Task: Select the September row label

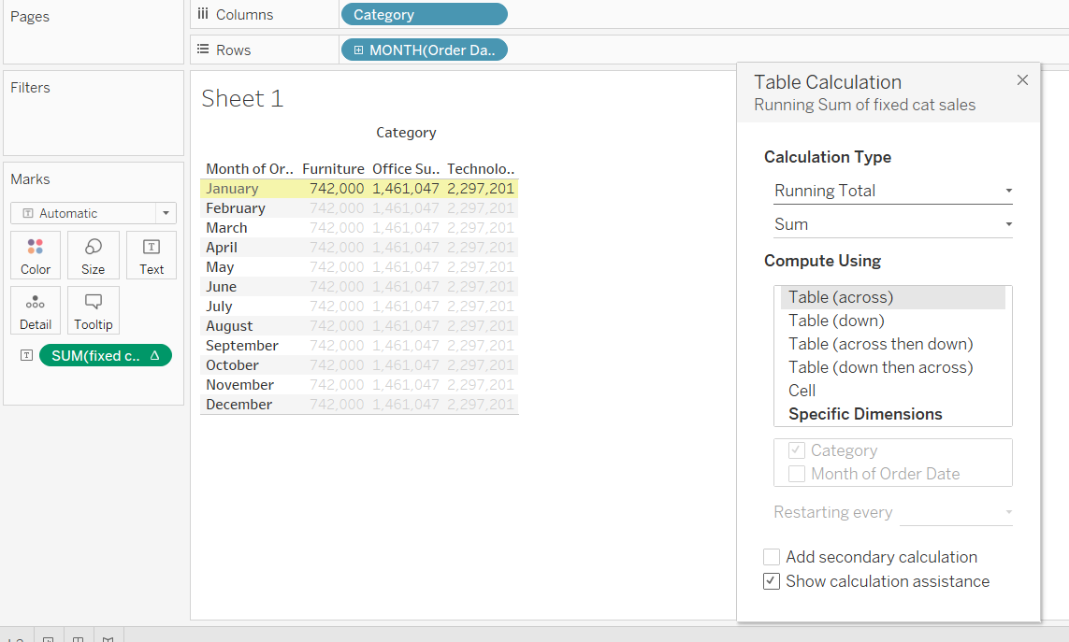Action: pyautogui.click(x=242, y=346)
